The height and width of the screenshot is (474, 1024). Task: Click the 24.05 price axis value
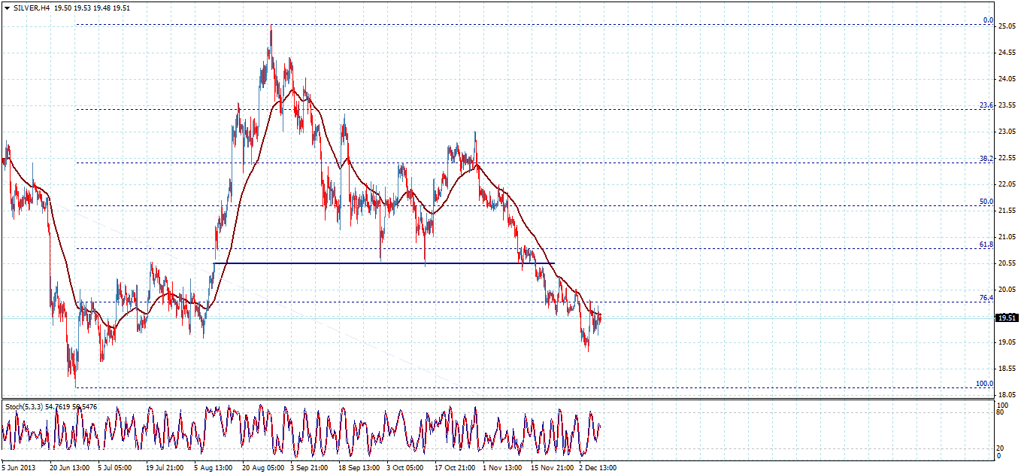point(1007,79)
